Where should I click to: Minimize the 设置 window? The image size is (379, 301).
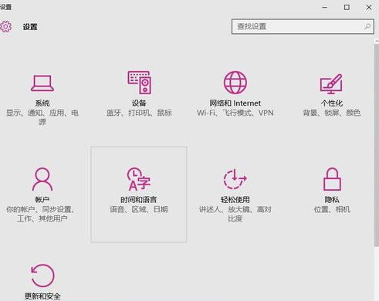pos(325,8)
